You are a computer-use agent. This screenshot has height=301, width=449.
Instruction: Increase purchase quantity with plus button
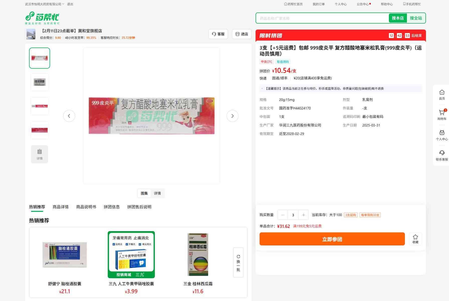click(303, 215)
